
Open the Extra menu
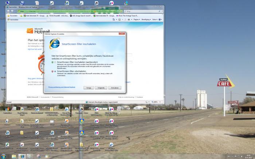pyautogui.click(x=155, y=20)
